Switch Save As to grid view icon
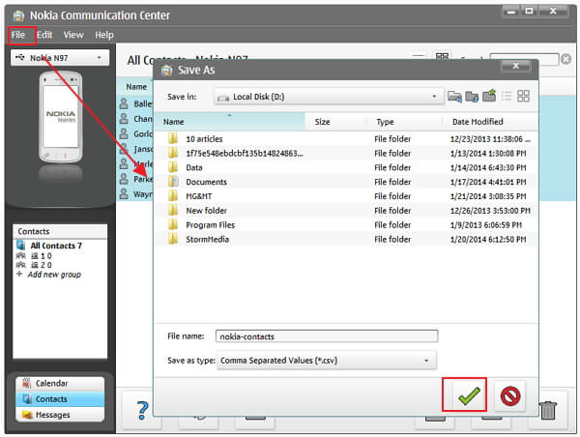Viewport: 580px width, 437px height. (523, 96)
